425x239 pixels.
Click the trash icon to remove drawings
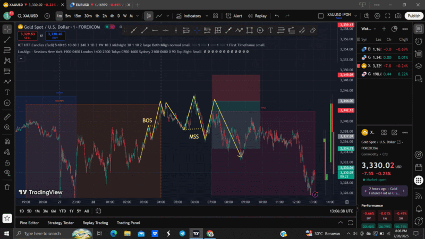(7, 187)
